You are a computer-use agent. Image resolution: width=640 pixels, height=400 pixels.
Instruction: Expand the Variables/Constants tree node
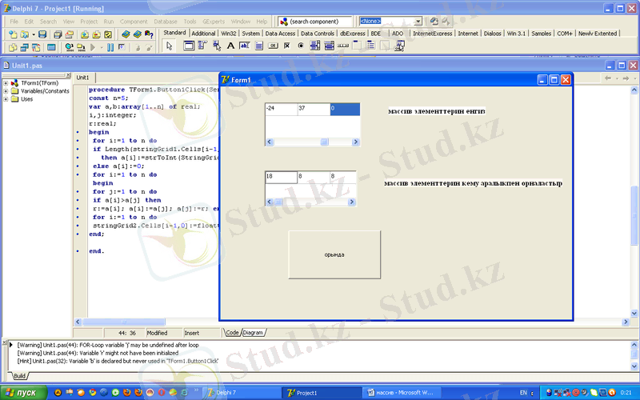[x=6, y=91]
